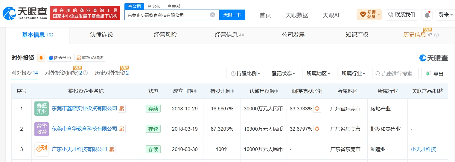Open the 所属地区 region filter
The image size is (455, 162).
click(x=318, y=74)
